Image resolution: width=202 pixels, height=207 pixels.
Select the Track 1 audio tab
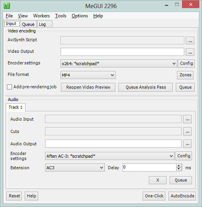click(x=15, y=107)
